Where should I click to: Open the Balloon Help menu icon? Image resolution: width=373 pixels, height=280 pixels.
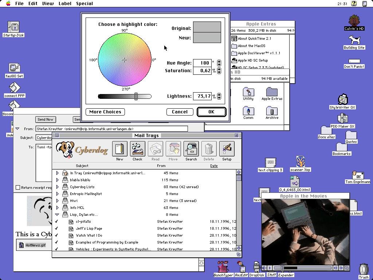(354, 3)
